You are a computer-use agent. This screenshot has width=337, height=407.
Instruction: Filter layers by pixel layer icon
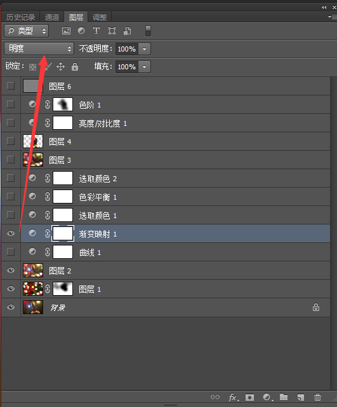click(x=66, y=31)
